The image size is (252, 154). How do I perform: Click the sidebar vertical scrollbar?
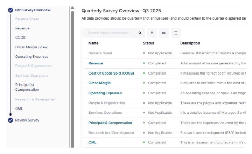coord(72,79)
